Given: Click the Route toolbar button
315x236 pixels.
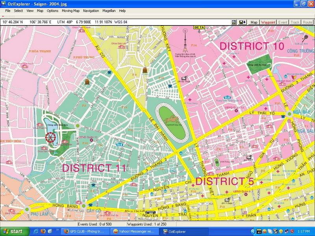Looking at the screenshot, I should (x=308, y=22).
